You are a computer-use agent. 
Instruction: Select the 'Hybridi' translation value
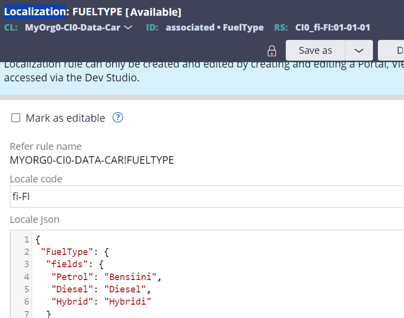(x=127, y=301)
